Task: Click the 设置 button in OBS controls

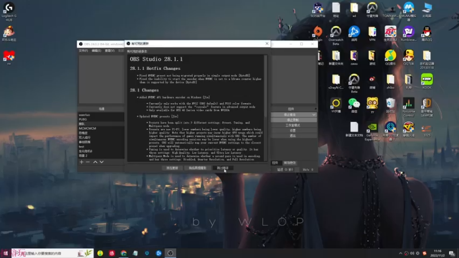Action: coord(294,131)
